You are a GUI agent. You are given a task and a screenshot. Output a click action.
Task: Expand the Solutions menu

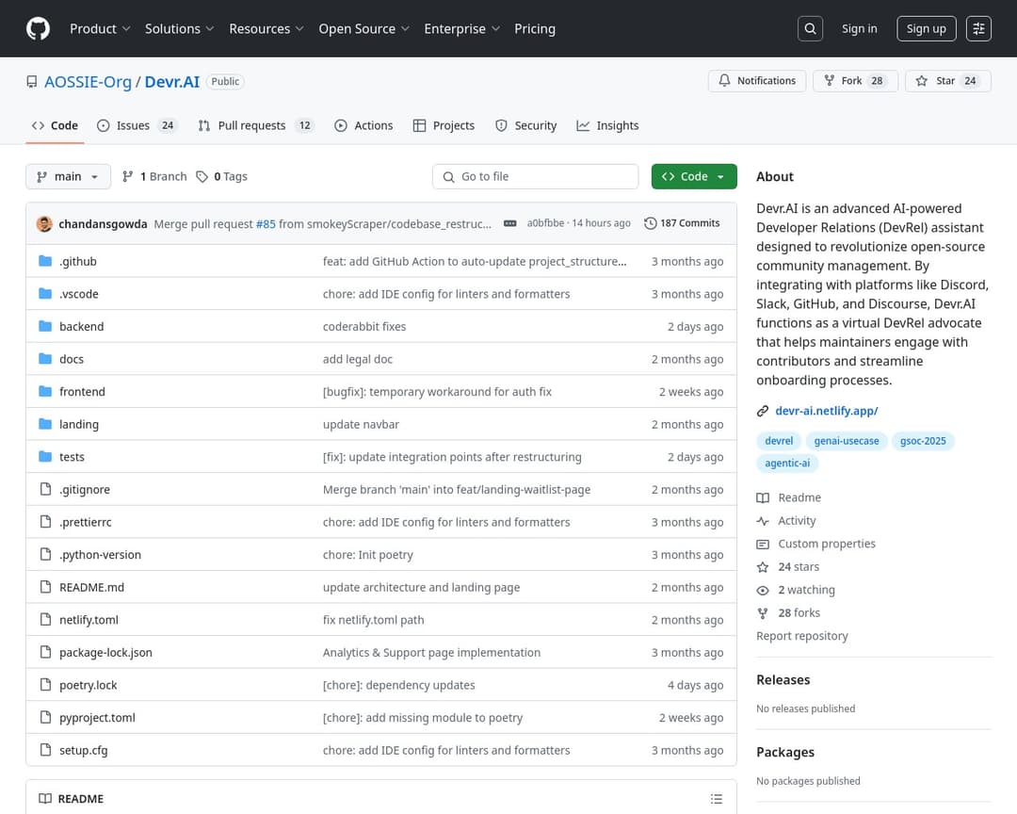tap(179, 28)
